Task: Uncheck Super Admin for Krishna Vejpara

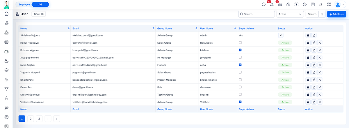Action: [x=240, y=50]
